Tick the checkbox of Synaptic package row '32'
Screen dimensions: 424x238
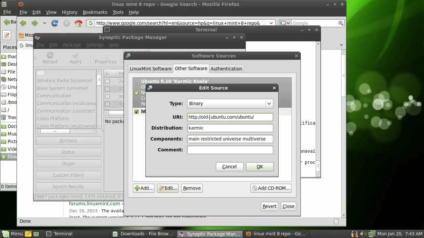tap(107, 89)
